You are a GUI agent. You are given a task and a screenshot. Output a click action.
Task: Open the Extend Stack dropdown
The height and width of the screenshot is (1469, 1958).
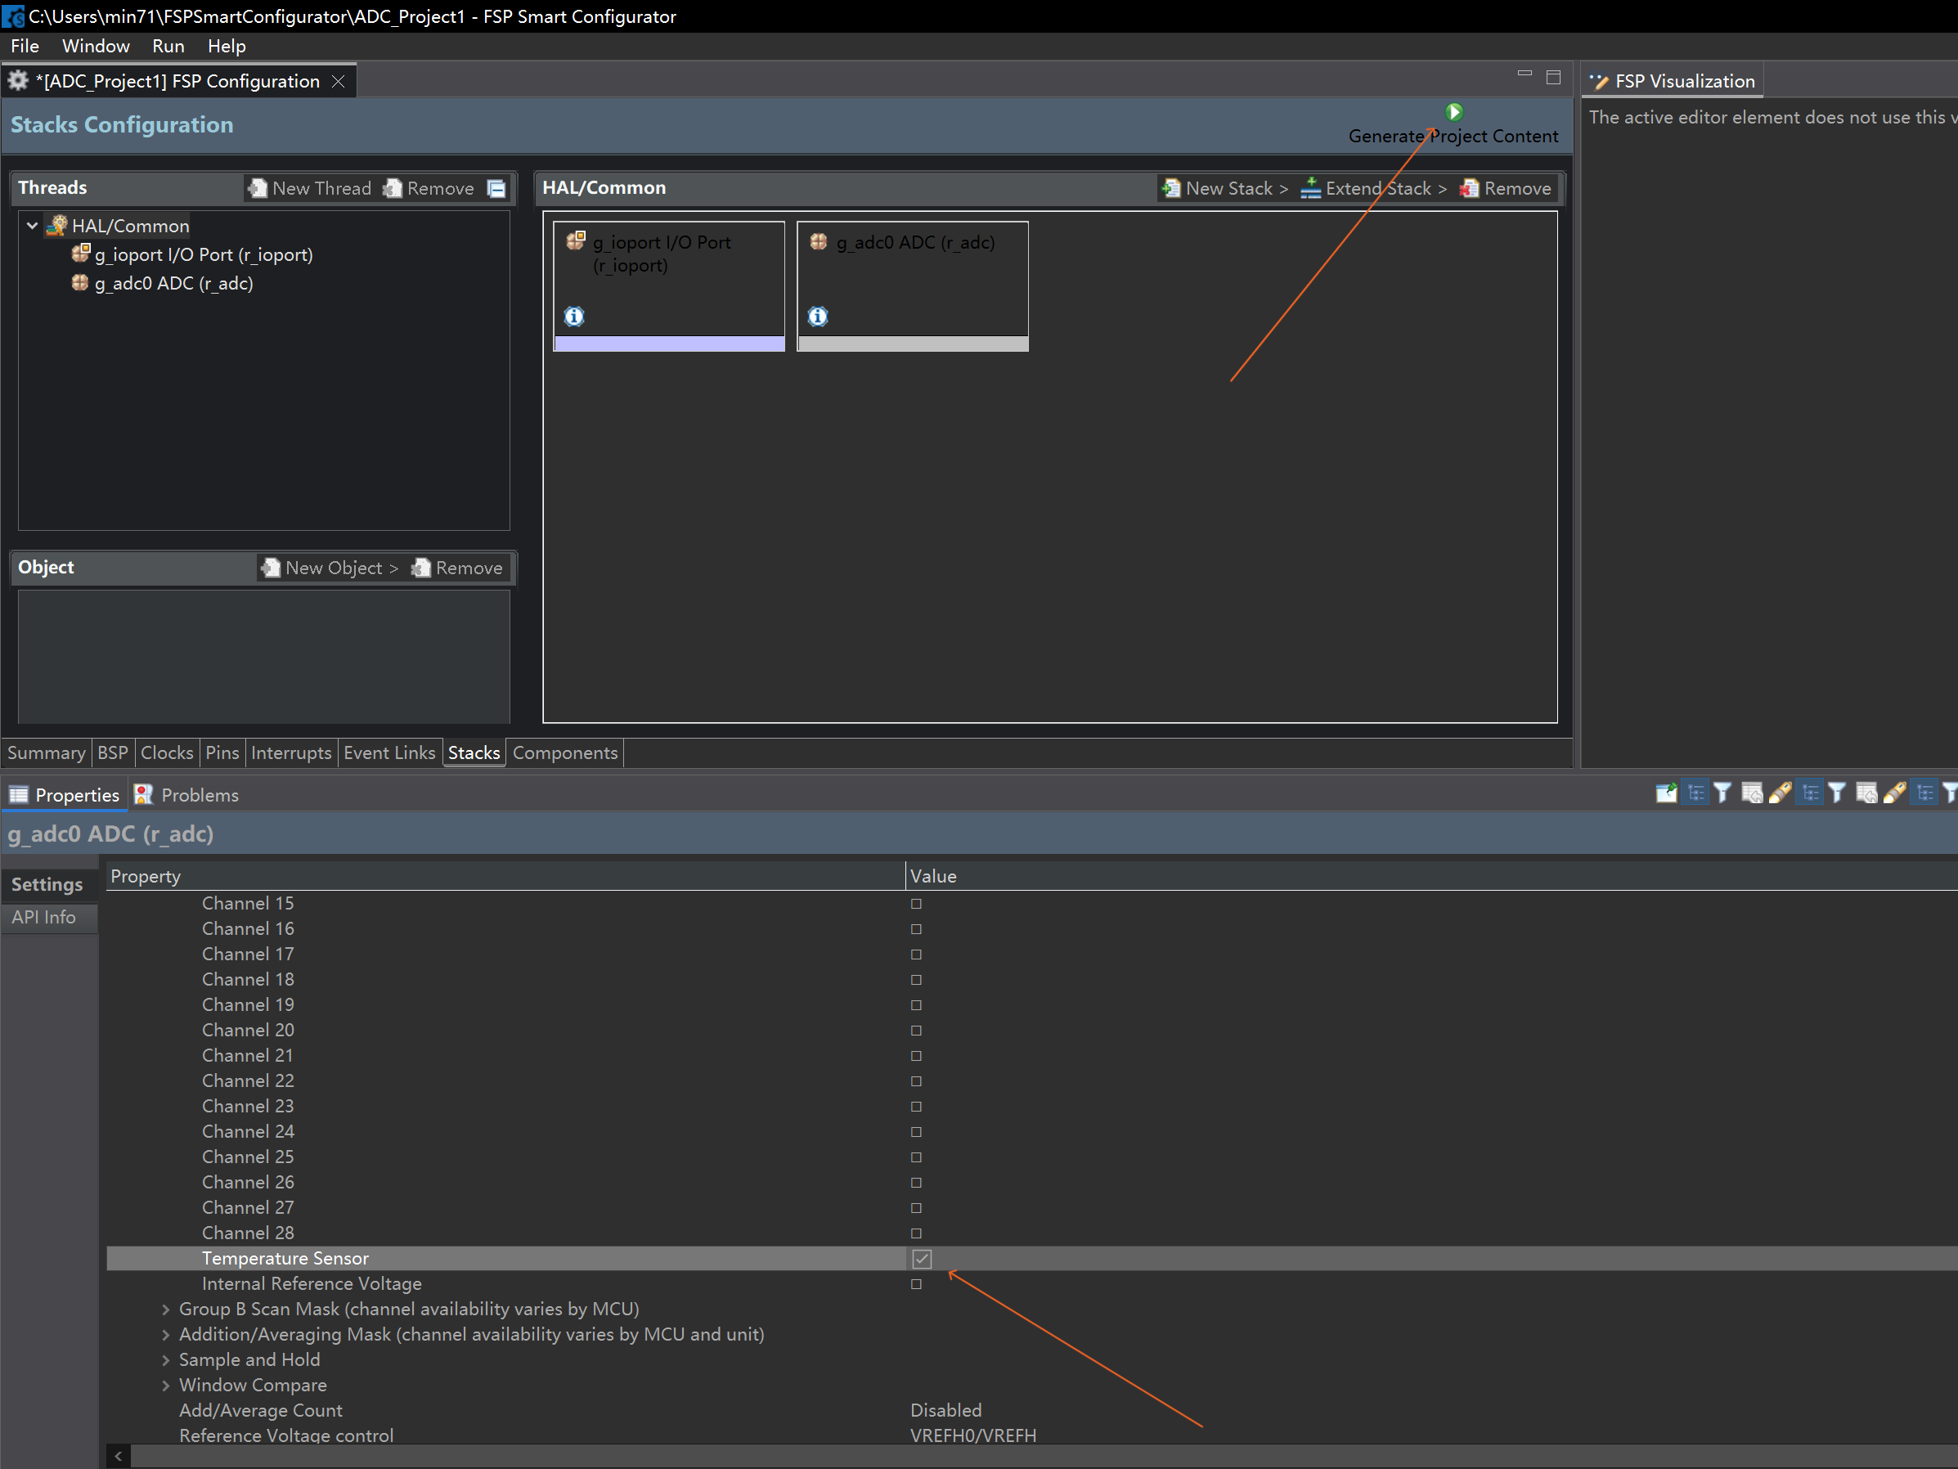(1374, 189)
